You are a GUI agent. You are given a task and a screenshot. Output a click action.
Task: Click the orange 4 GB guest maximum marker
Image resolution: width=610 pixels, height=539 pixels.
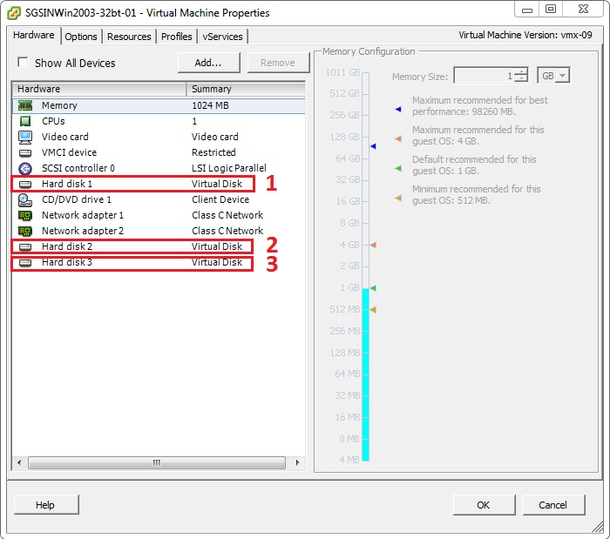373,245
